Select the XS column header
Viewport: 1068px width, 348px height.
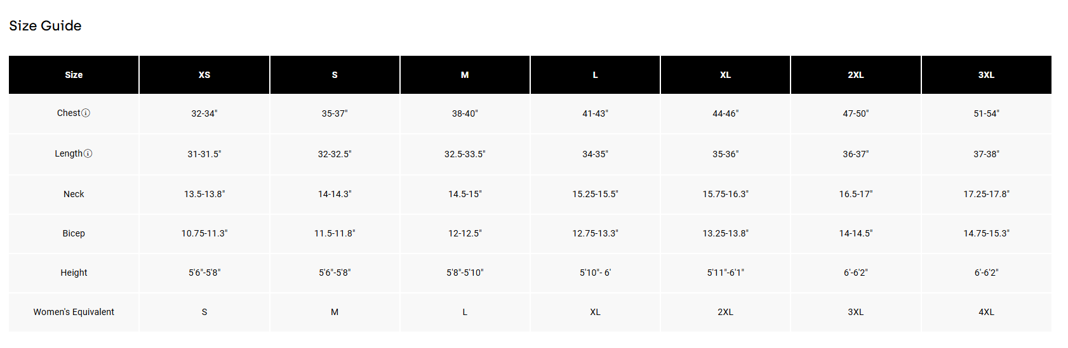(204, 75)
